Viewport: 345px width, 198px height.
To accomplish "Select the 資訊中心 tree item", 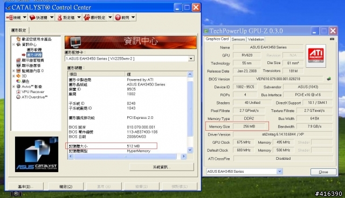I will 29,44.
